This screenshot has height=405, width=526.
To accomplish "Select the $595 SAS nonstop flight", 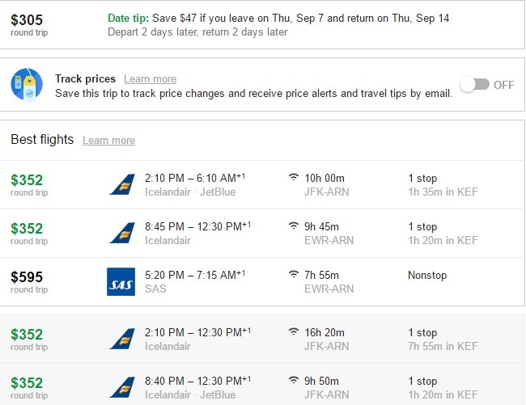I will point(262,282).
